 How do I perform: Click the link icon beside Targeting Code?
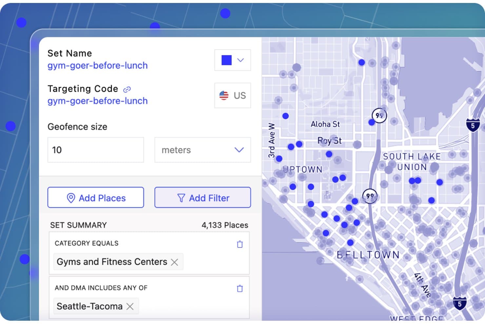pos(127,89)
